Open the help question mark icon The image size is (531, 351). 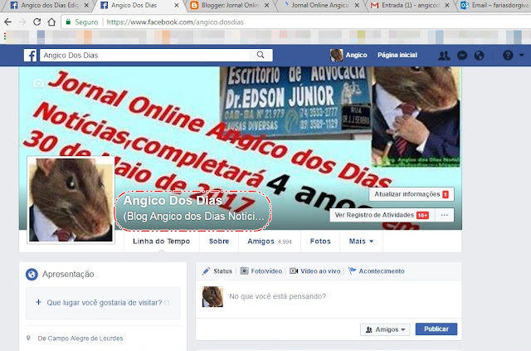tap(508, 56)
